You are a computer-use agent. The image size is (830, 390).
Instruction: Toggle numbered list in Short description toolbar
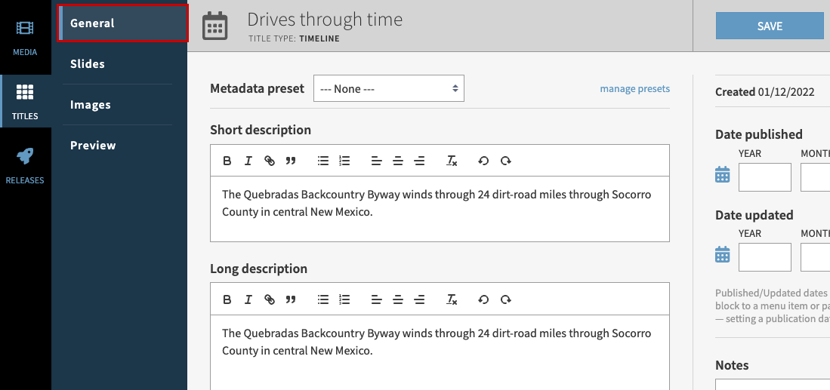point(344,161)
